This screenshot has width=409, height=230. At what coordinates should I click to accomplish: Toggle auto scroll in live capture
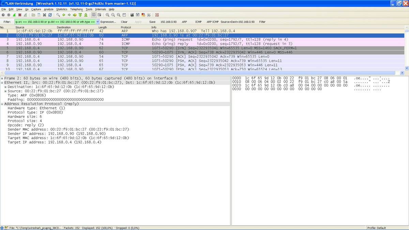[100, 15]
